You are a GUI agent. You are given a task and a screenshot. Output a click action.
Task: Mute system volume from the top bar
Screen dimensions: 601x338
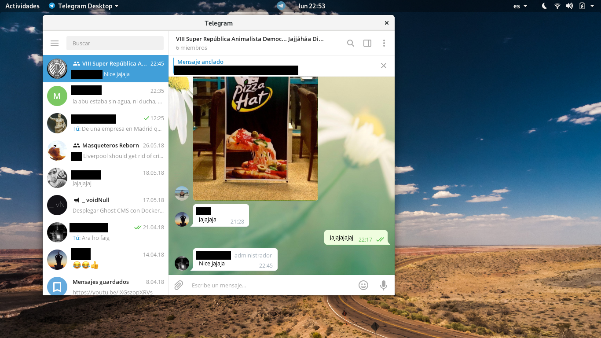point(569,6)
